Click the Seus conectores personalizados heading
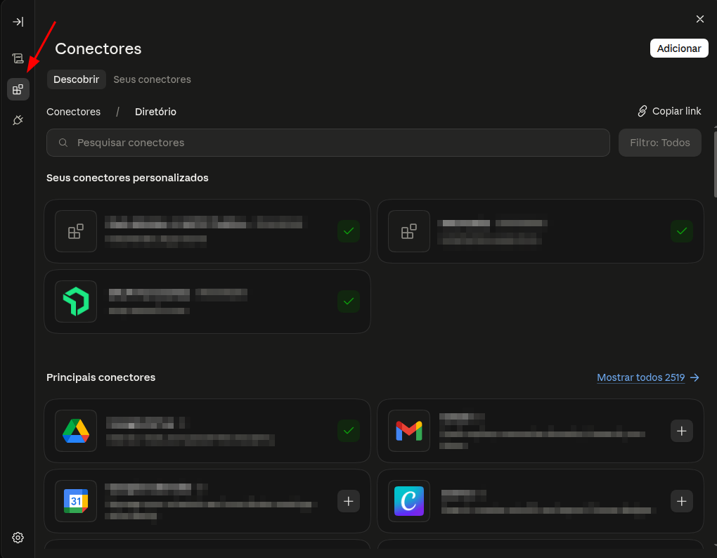 [127, 178]
